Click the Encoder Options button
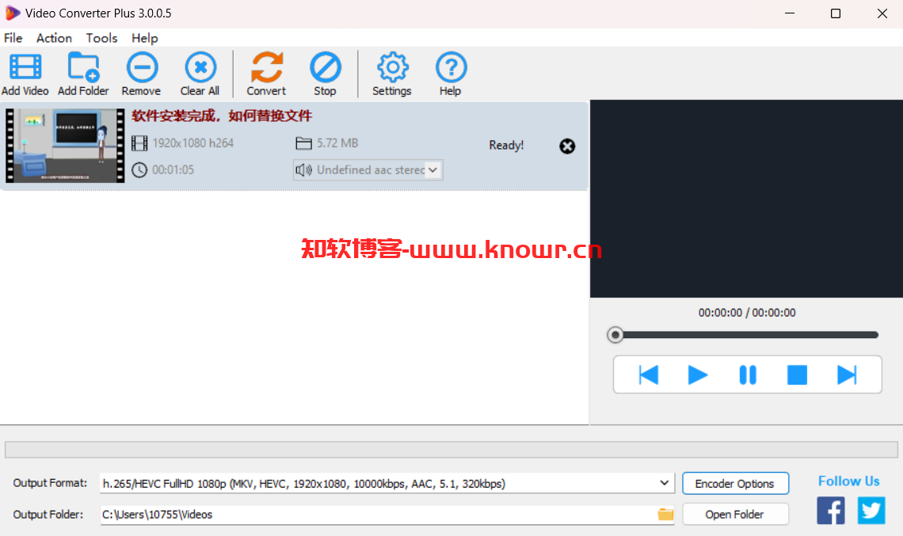903x536 pixels. click(x=735, y=484)
